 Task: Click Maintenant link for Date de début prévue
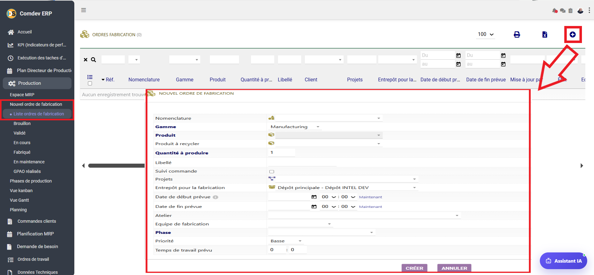[371, 197]
